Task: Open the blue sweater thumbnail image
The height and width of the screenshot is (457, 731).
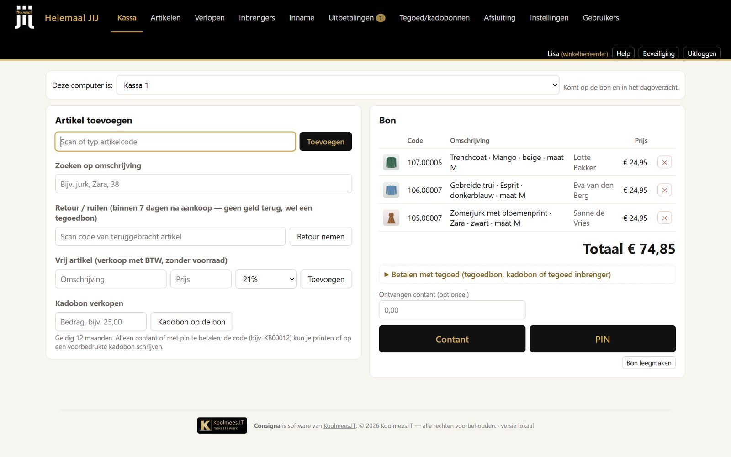Action: (391, 190)
